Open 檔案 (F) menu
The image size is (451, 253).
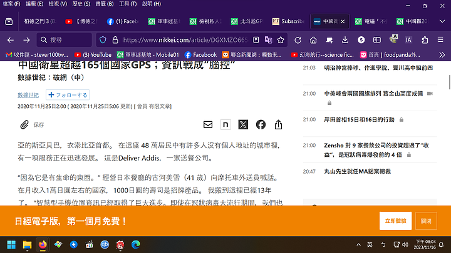point(11,4)
